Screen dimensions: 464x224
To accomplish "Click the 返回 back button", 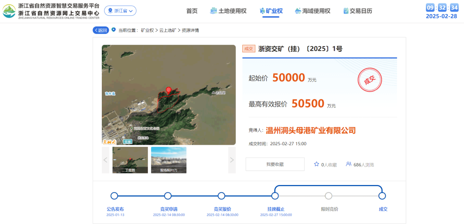I will [101, 30].
